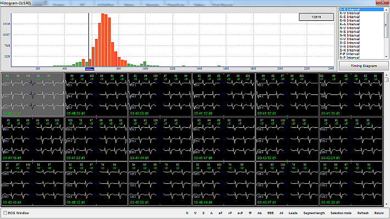
Task: Open Segment length setting
Action: pos(314,213)
